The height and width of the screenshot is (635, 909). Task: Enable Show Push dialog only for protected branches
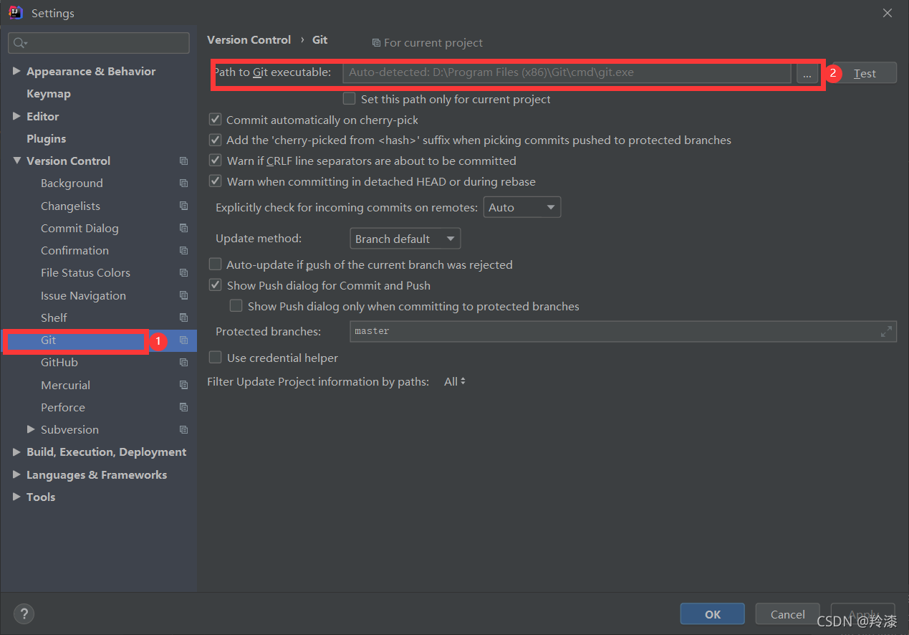[x=236, y=306]
